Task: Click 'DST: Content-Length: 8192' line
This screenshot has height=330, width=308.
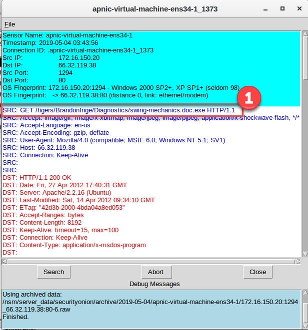Action: point(42,223)
